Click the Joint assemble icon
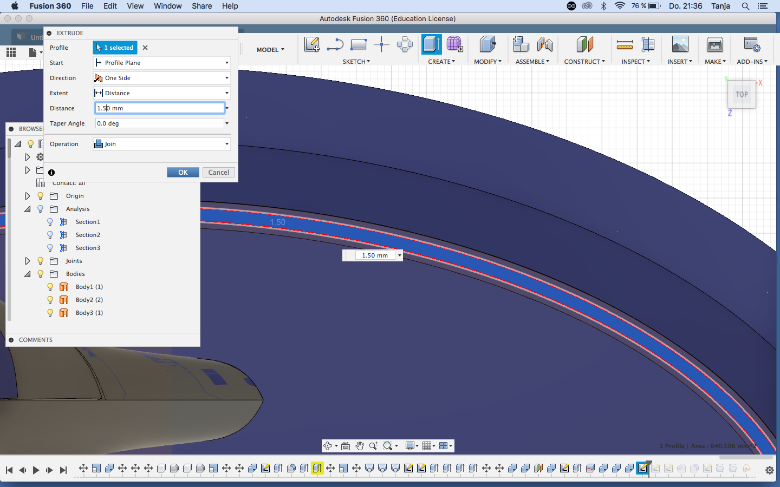The image size is (780, 487). [544, 44]
